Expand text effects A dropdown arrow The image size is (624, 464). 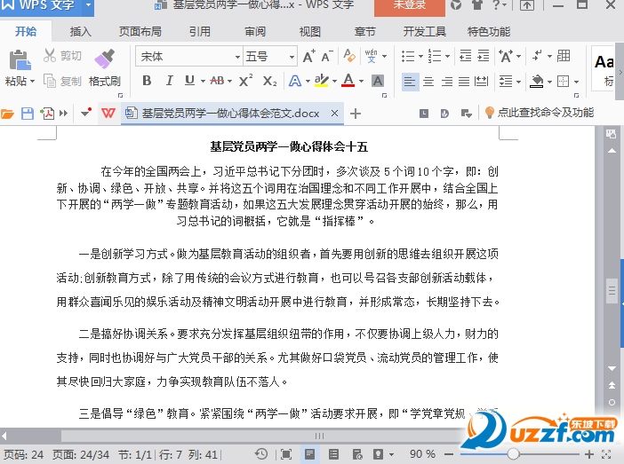(308, 82)
